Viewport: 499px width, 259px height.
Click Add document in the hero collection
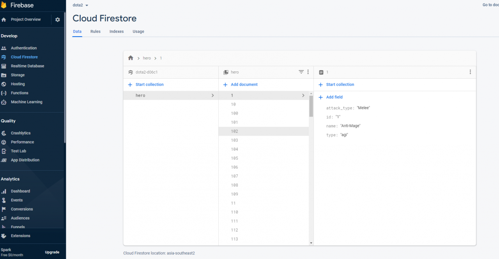coord(240,85)
